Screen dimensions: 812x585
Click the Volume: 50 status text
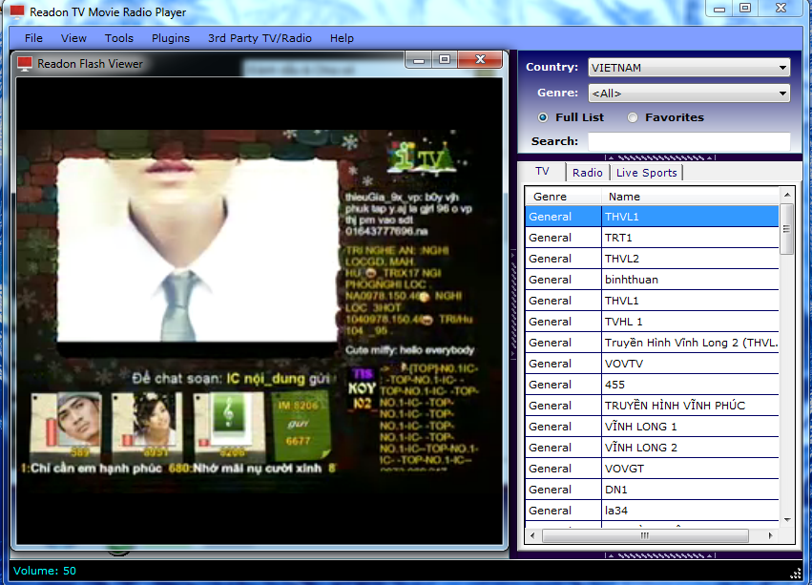(45, 571)
